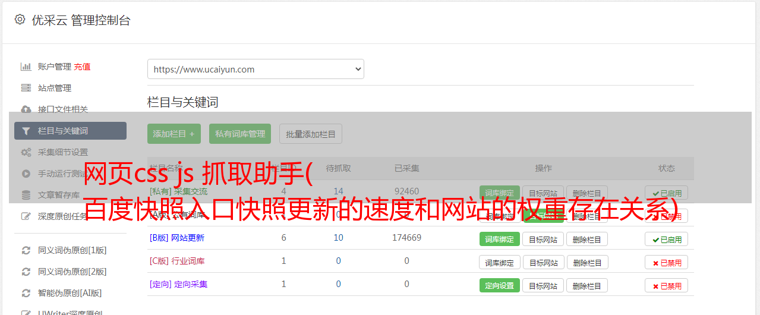Click the red 充值 link
The image size is (760, 315).
click(83, 67)
